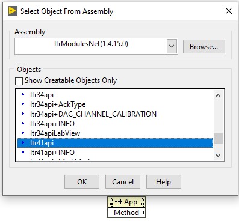Select ltr34api+DAC_CHANNEL_CALIBRATION in the list
The height and width of the screenshot is (221, 239).
115,114
